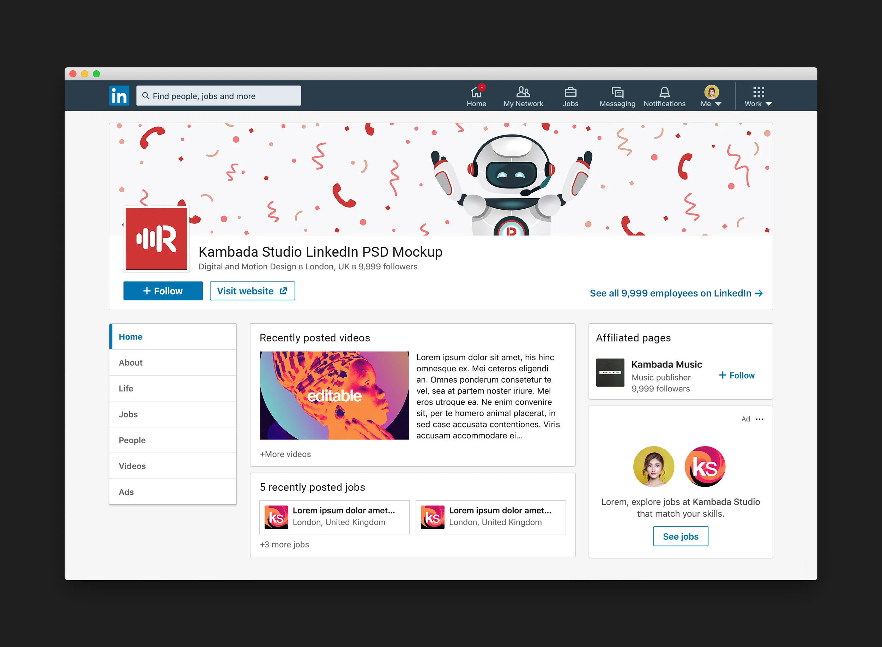Follow Kambada Studio with blue button

[x=163, y=291]
